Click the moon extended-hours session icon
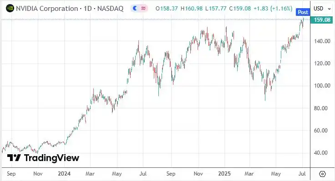 click(x=135, y=8)
